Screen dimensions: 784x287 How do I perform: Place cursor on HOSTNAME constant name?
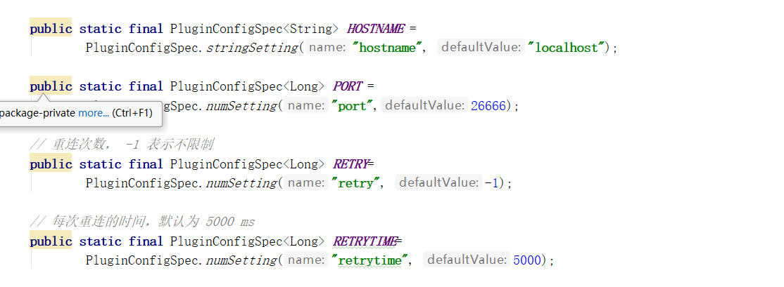(x=375, y=29)
